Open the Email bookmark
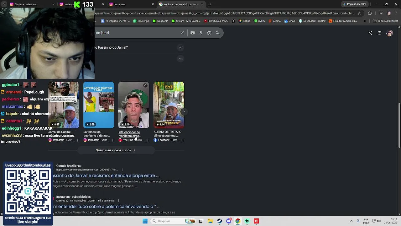The image size is (401, 226). (x=289, y=21)
